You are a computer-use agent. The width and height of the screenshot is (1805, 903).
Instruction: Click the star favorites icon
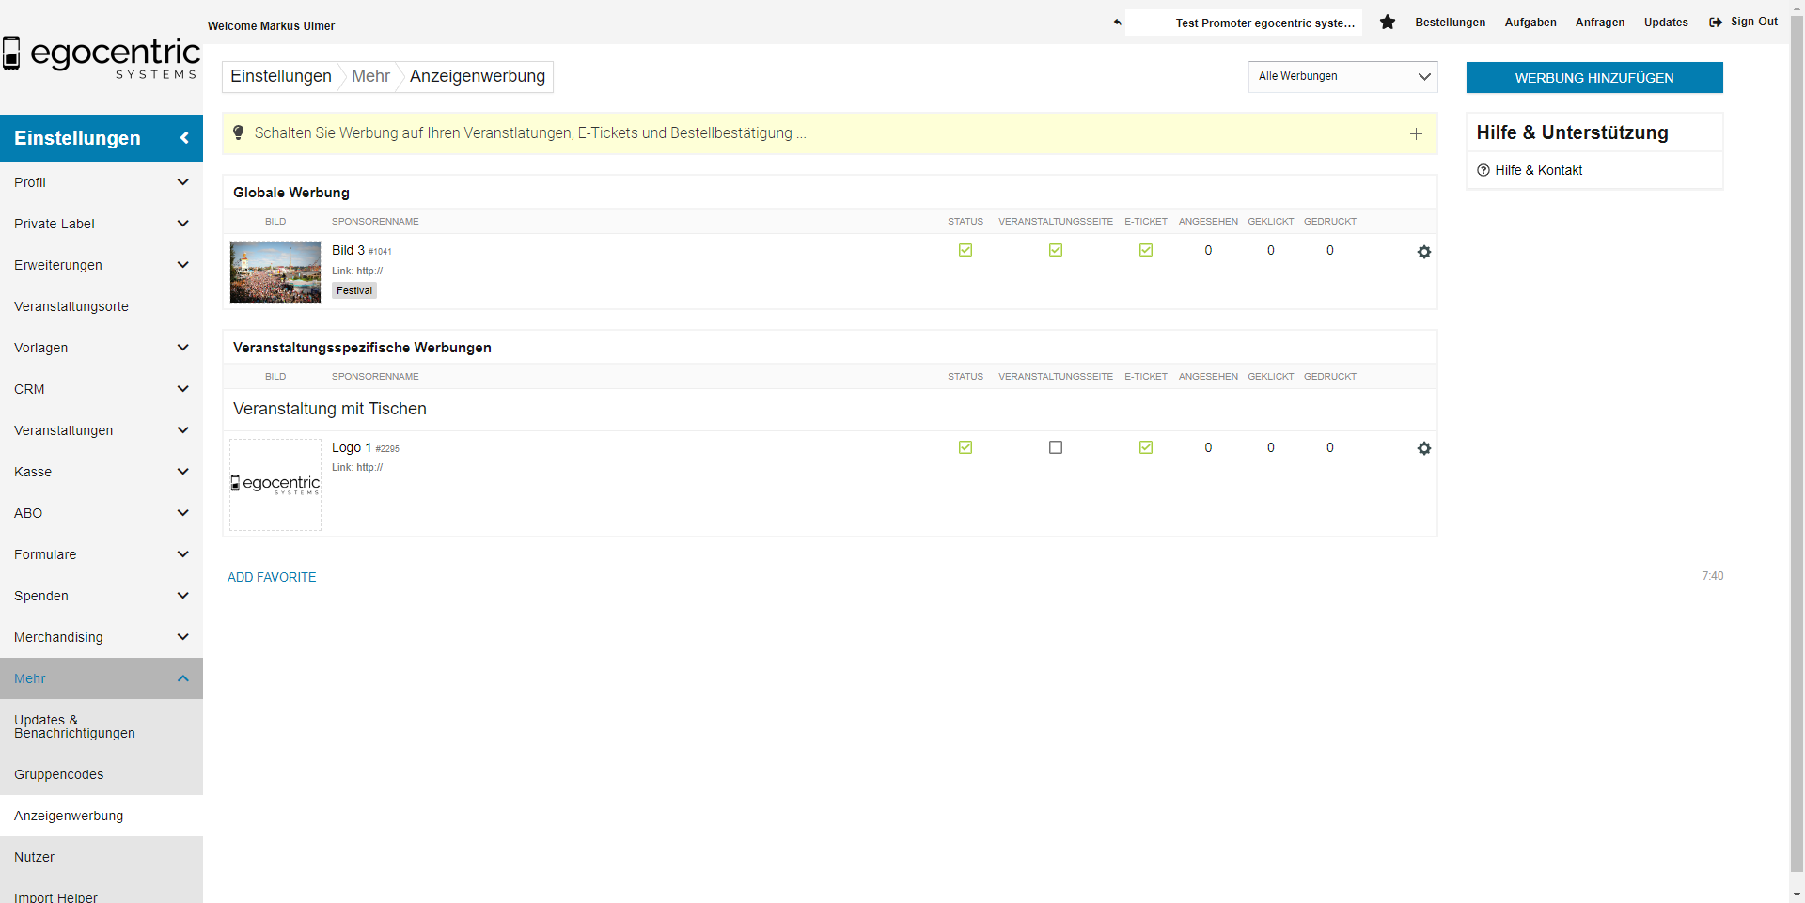(1387, 23)
